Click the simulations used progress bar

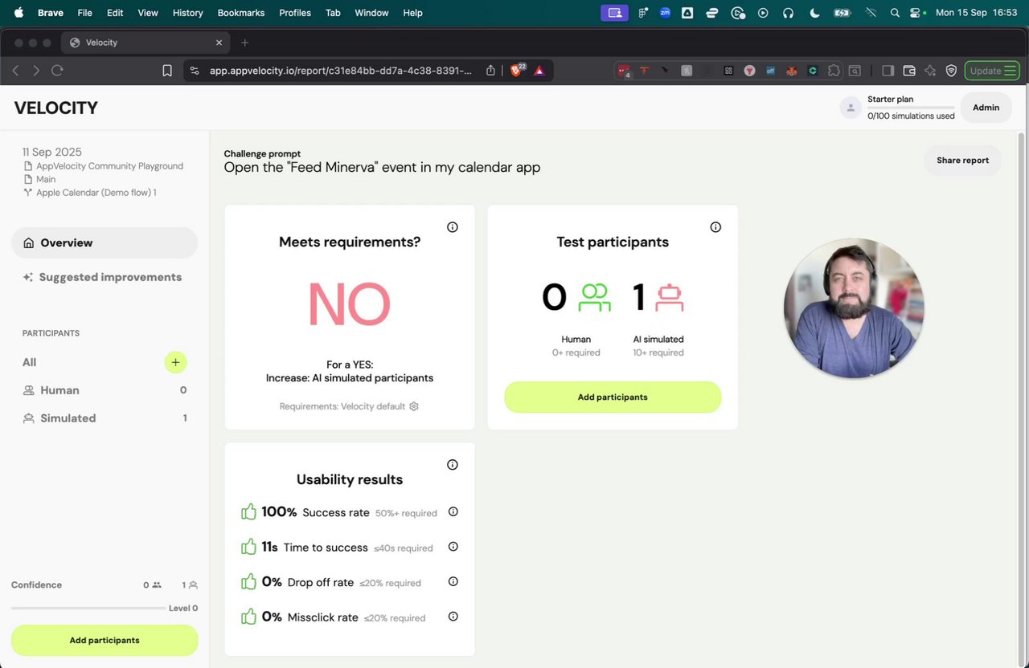[x=911, y=108]
